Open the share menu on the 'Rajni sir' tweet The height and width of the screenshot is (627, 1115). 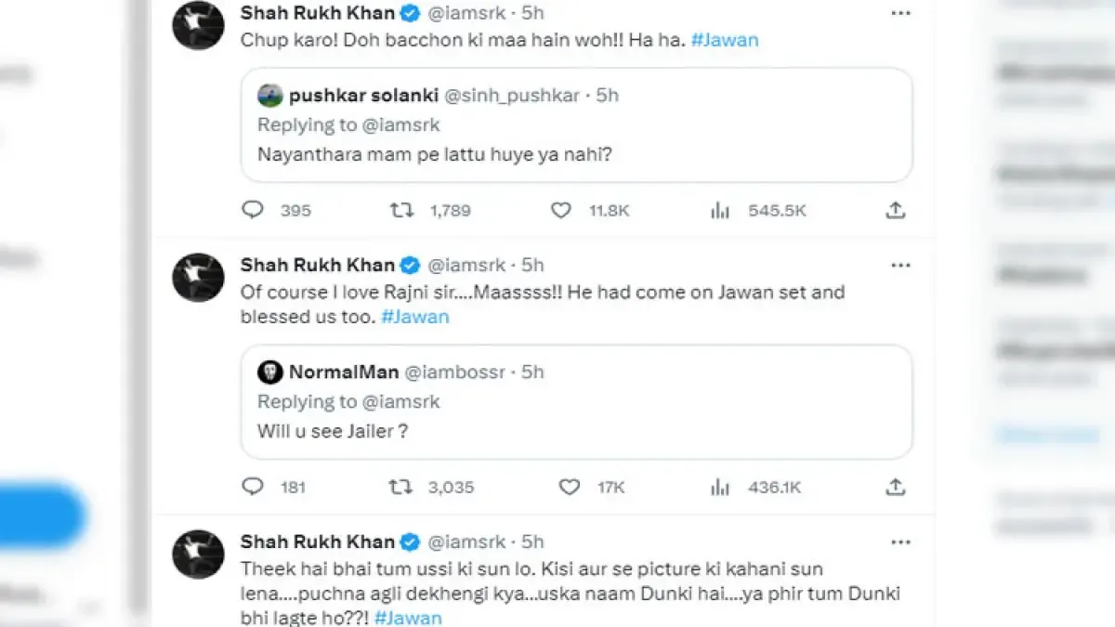coord(895,487)
